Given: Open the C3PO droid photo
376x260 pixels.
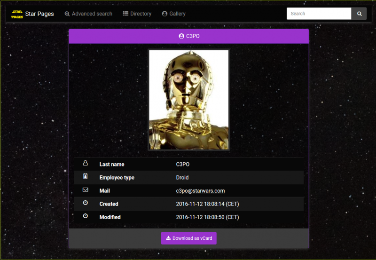Looking at the screenshot, I should click(x=189, y=100).
